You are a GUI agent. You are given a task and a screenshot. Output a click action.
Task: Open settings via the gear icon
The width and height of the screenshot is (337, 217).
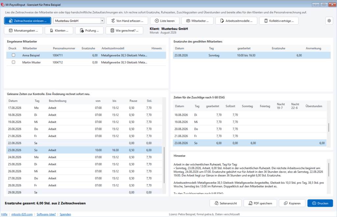[329, 21]
